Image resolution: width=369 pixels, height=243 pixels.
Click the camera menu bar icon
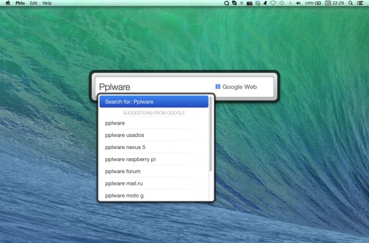coord(250,3)
